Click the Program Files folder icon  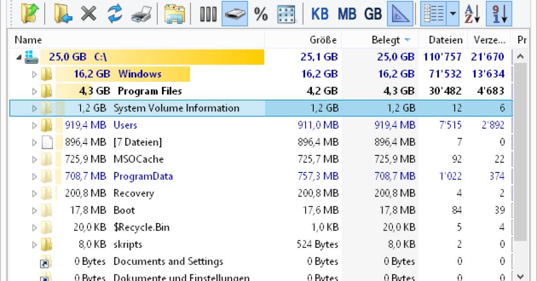[47, 91]
